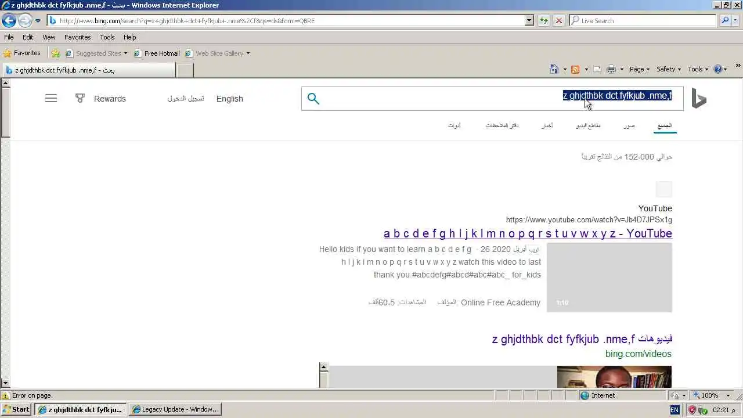
Task: Select the أدوات (Tools) tab
Action: [455, 125]
